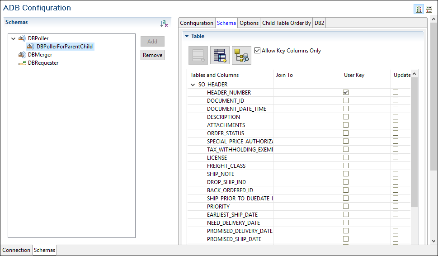The height and width of the screenshot is (256, 438).
Task: Switch to the Options tab
Action: (x=249, y=23)
